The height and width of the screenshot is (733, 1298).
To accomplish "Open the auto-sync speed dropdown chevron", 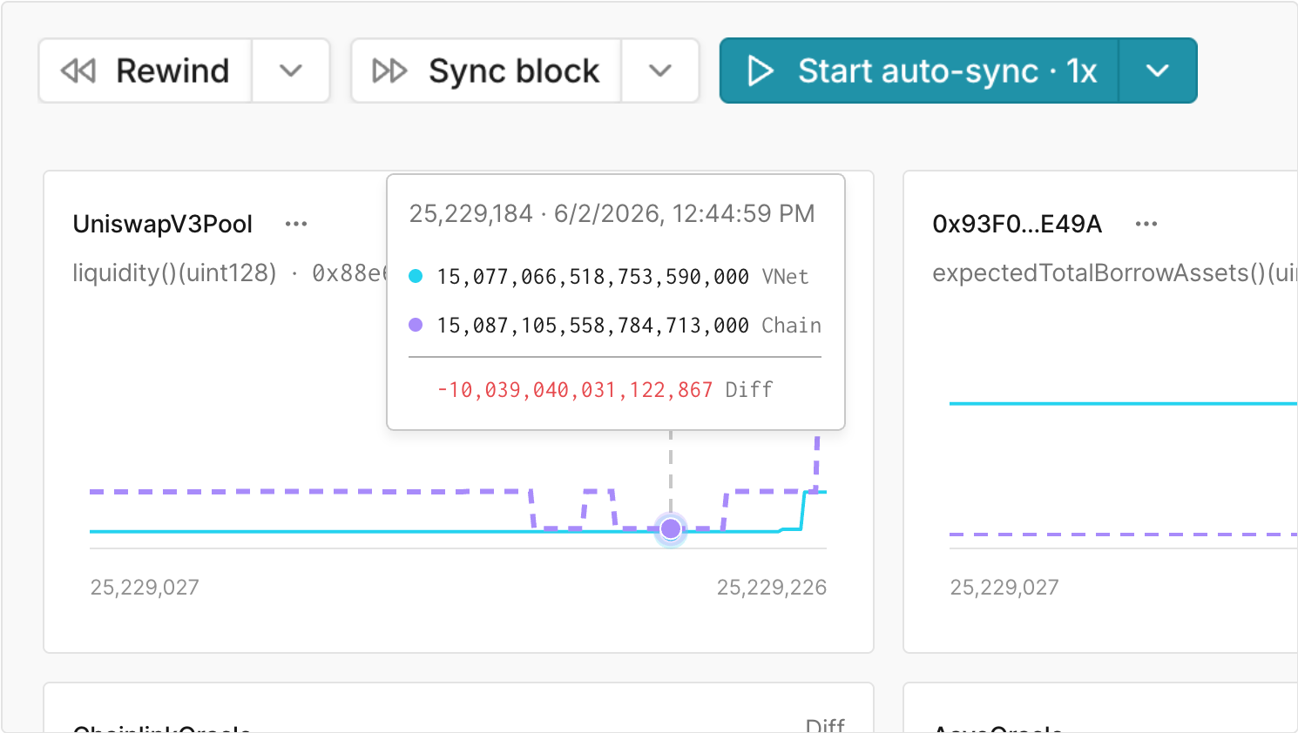I will coord(1158,71).
